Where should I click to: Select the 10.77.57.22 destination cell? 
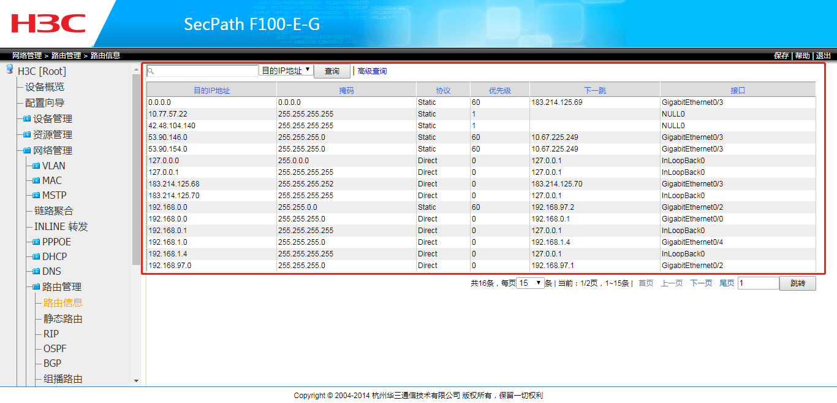point(212,114)
